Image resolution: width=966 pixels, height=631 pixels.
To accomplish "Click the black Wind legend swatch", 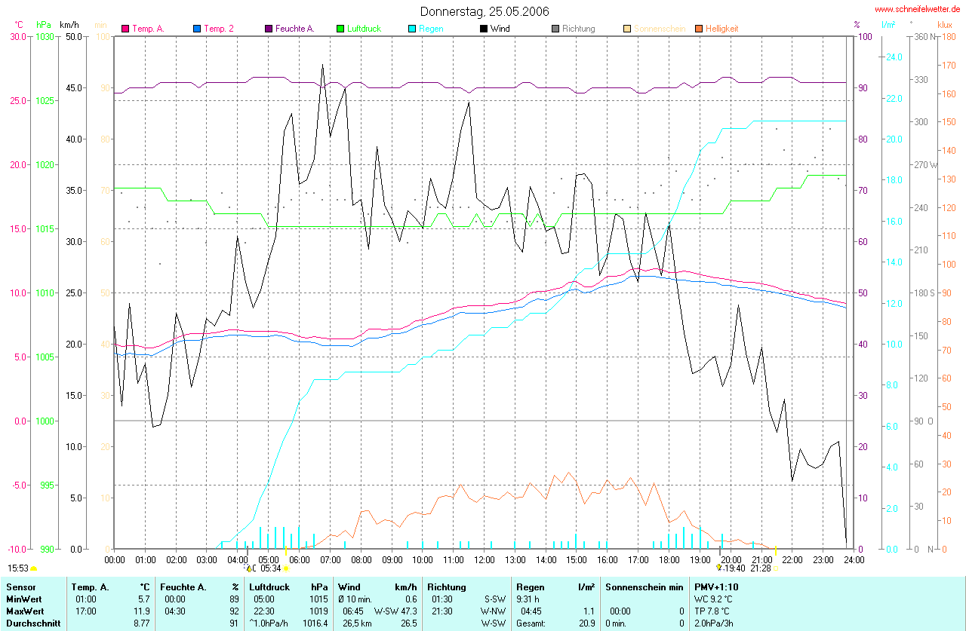I will pos(484,29).
